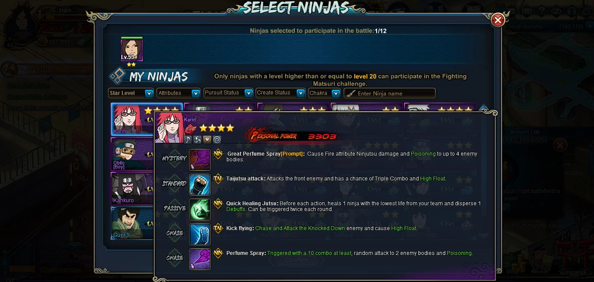The width and height of the screenshot is (594, 282).
Task: Open the Star Level filter dropdown
Action: click(x=131, y=93)
